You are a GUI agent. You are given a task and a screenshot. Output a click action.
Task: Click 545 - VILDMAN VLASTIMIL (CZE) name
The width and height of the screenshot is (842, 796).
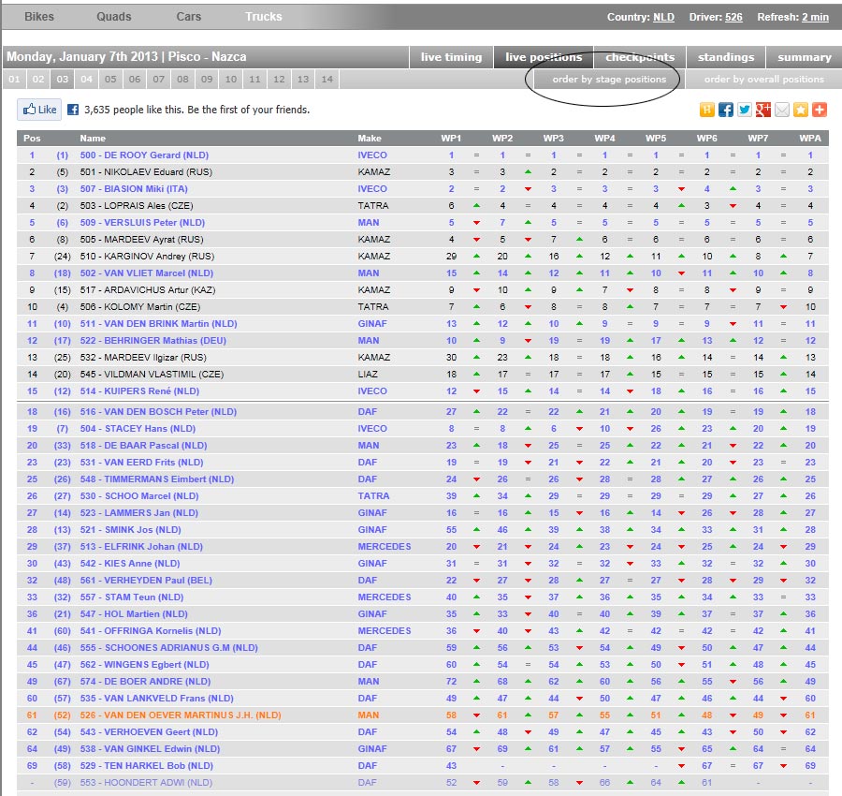pyautogui.click(x=152, y=374)
